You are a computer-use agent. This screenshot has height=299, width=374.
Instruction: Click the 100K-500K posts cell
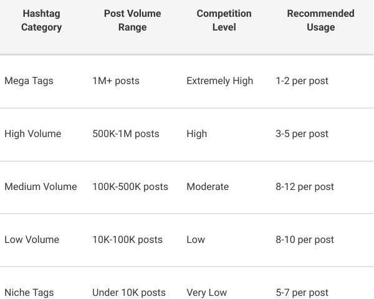pyautogui.click(x=130, y=187)
